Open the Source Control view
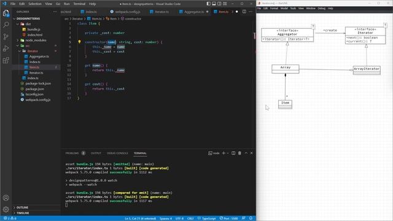 (6, 37)
